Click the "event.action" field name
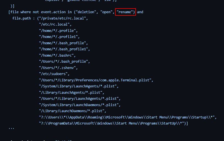224x141 pixels. (53, 12)
